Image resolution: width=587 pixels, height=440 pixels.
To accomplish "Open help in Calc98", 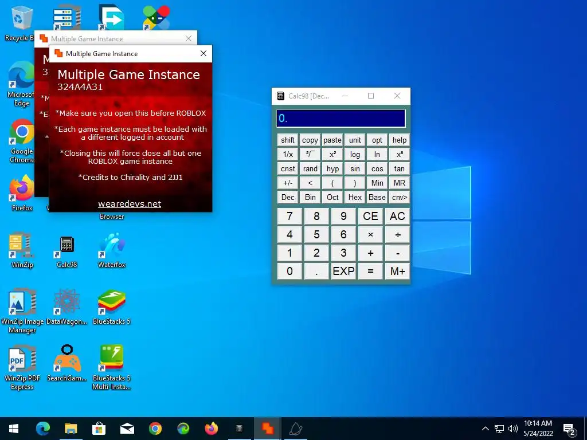I will click(x=400, y=140).
